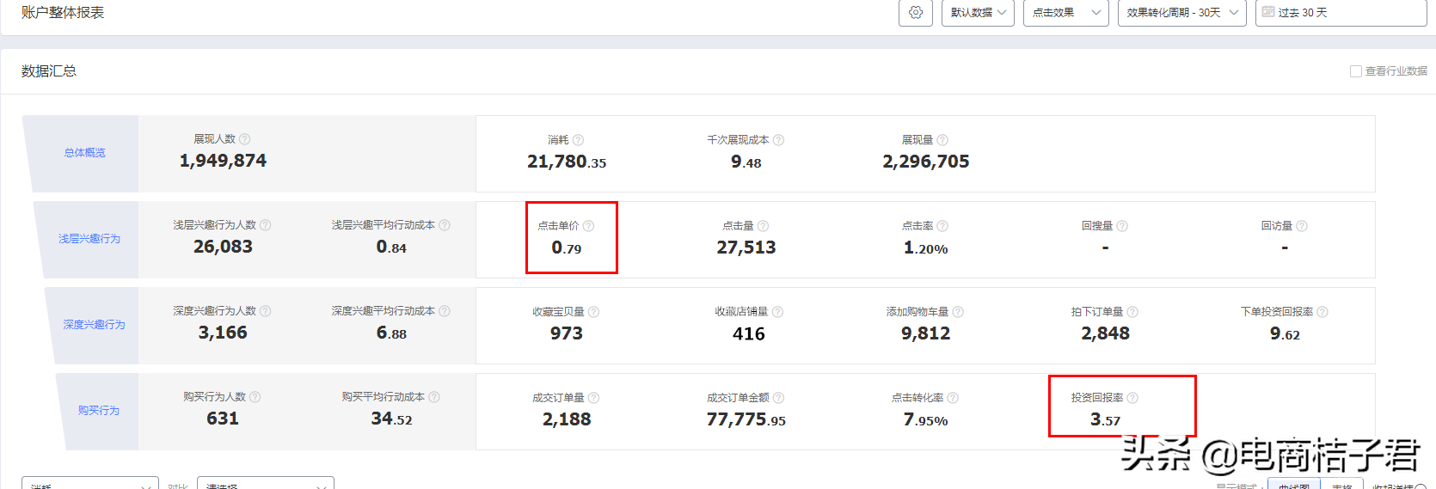The height and width of the screenshot is (489, 1436).
Task: Open the help icon next to 千次展现成本
Action: click(x=778, y=140)
